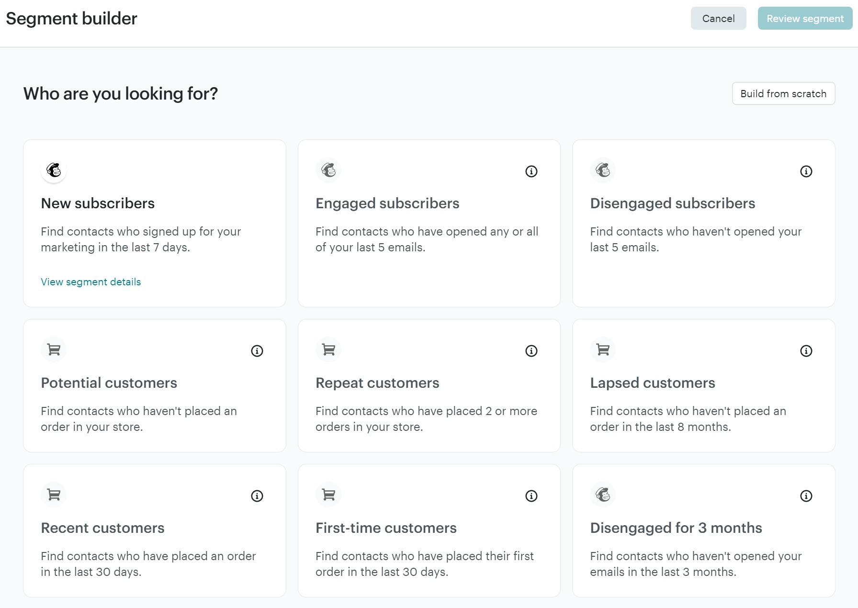Click the info icon on First-time customers
Screen dimensions: 858x608
click(x=531, y=496)
